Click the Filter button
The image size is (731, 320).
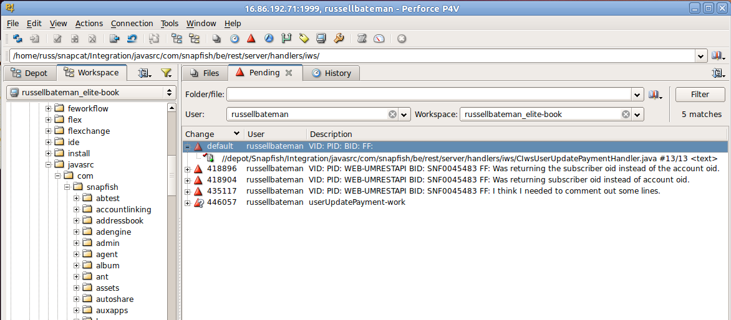click(700, 95)
